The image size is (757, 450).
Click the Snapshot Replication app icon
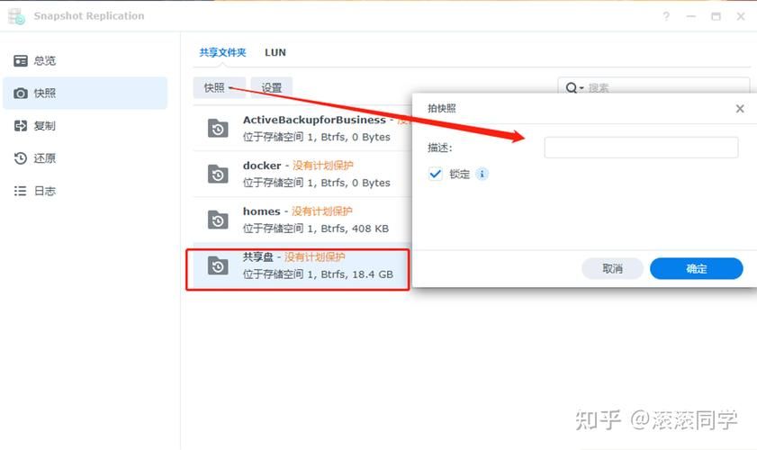pyautogui.click(x=17, y=16)
